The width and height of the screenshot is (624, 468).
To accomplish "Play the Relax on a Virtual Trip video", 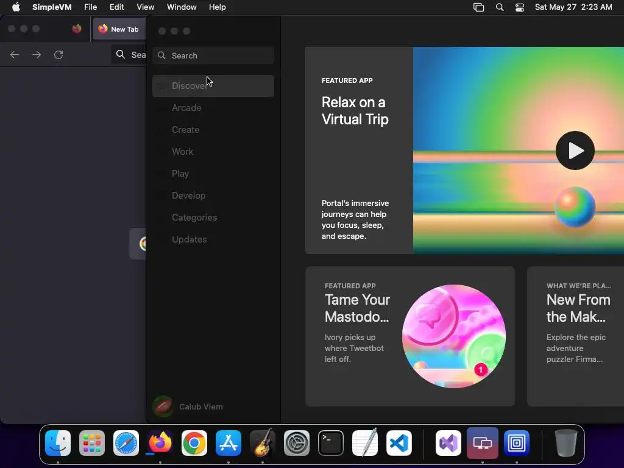I will 575,151.
